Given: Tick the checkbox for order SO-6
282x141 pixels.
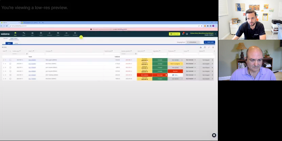Looking at the screenshot, I should pos(10,60).
